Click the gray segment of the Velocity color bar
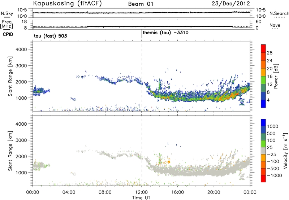Screen dimensions: 289x200 [x=263, y=151]
